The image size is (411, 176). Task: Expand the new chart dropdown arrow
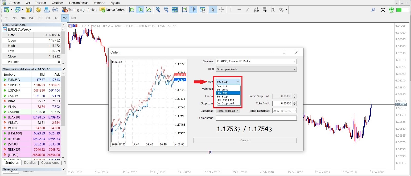click(x=11, y=10)
